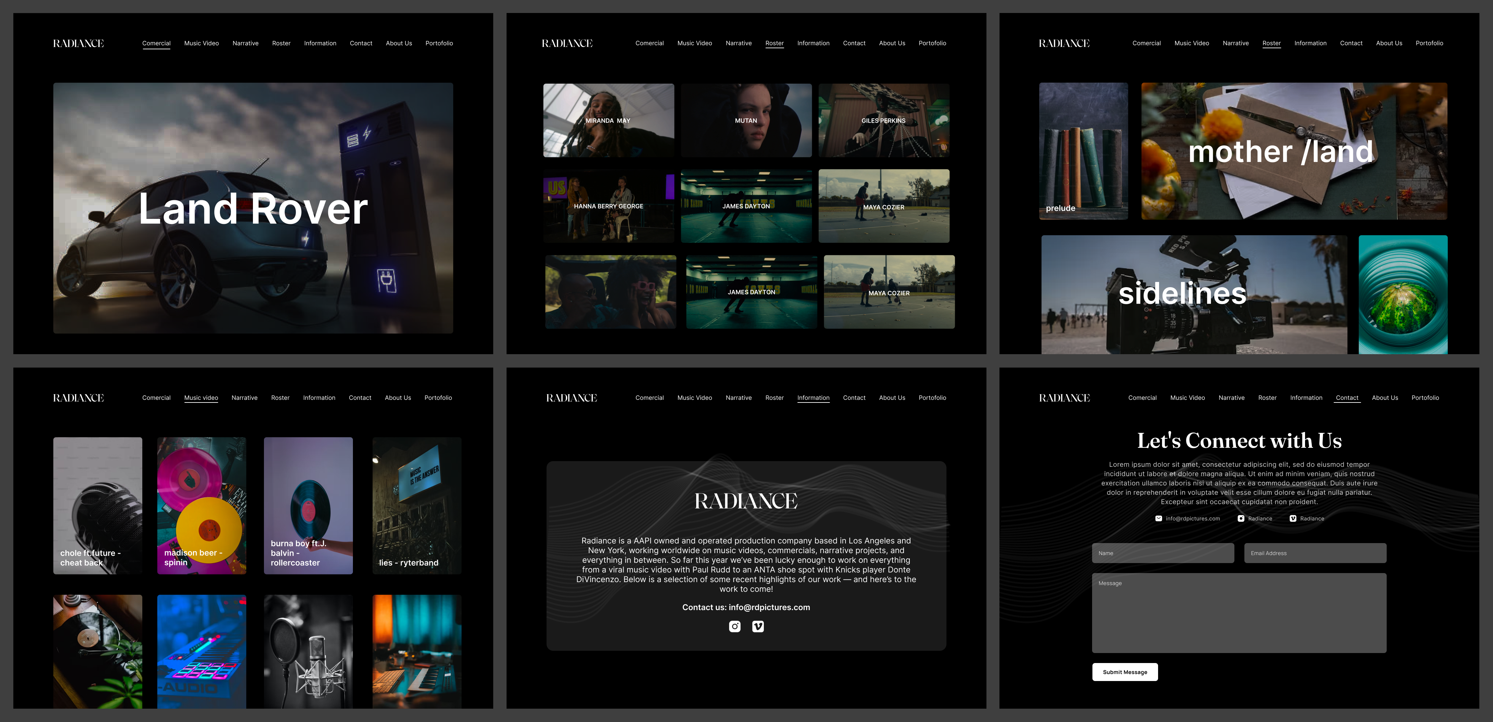Viewport: 1493px width, 722px height.
Task: Click the RADIANCE logo above the Land Rover hero
Action: [78, 43]
